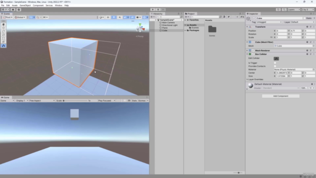Select the highlighted Edit Bounding Volume tool
Viewport: 316px width, 178px height.
(3, 46)
